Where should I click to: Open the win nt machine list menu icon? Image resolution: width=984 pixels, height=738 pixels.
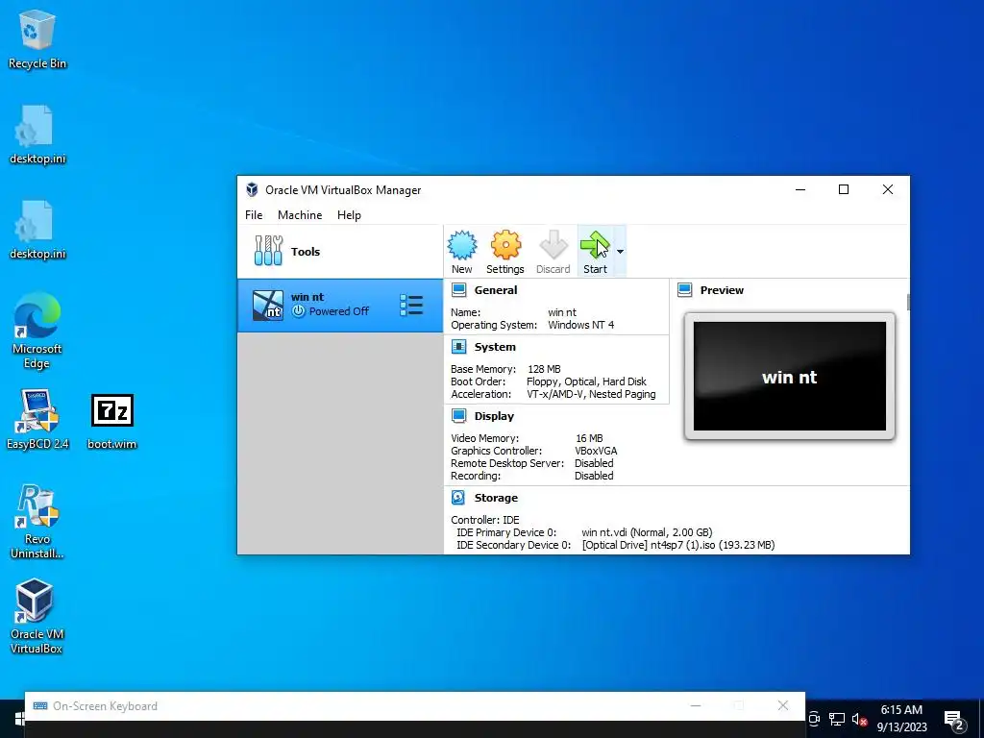[x=411, y=305]
